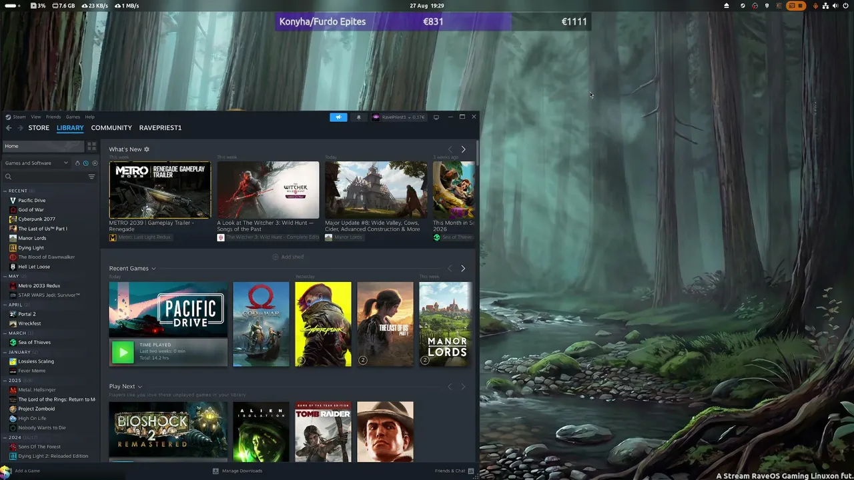Open Bioshock 2 Remastered in Play Next
This screenshot has width=854, height=480.
click(168, 431)
